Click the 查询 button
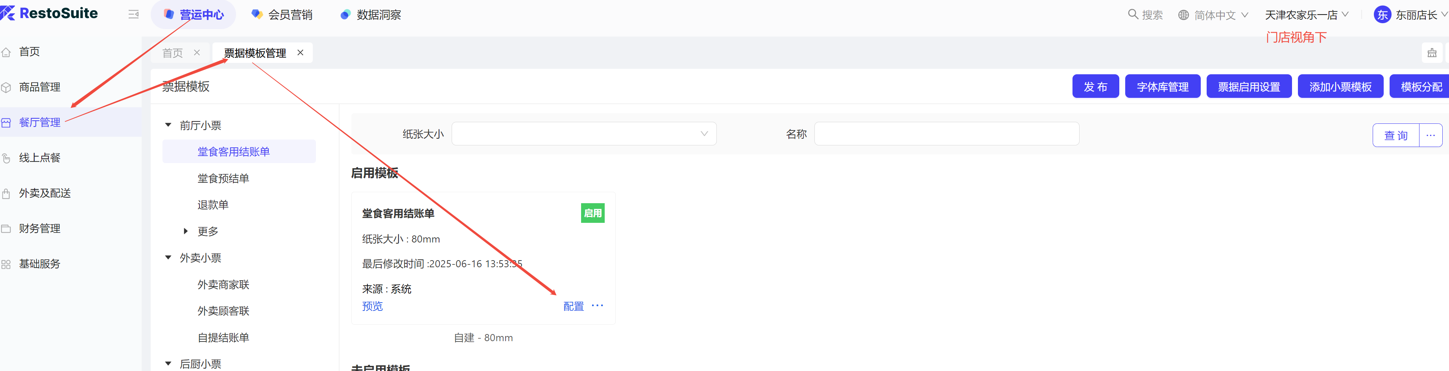The image size is (1449, 371). [1395, 136]
